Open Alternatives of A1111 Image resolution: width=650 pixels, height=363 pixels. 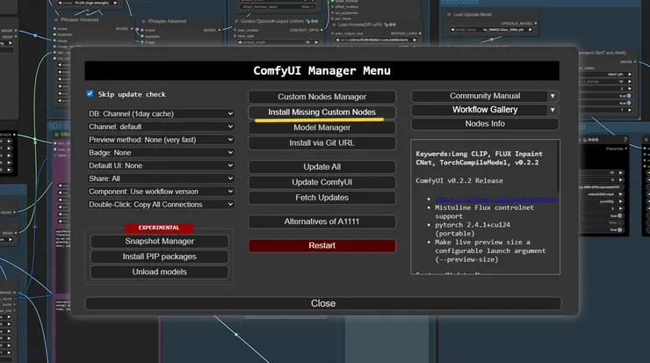321,221
